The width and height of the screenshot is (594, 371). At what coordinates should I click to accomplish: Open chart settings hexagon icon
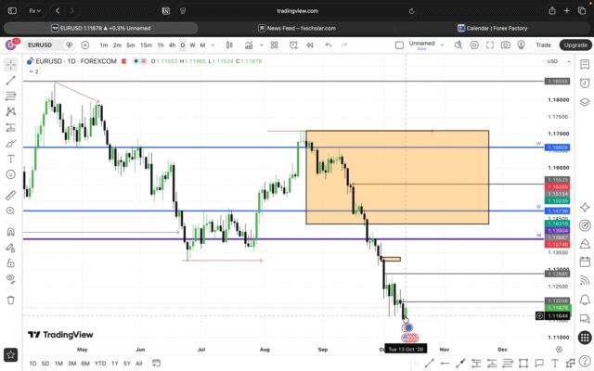point(474,45)
